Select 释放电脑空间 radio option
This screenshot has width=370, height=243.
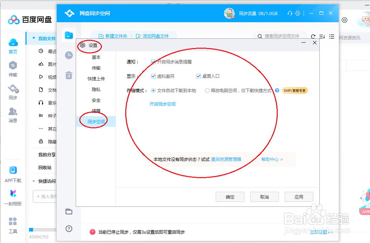(x=207, y=91)
